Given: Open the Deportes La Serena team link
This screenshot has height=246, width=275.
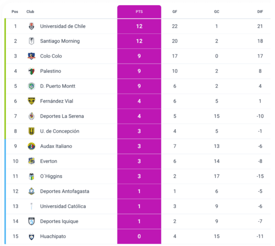Looking at the screenshot, I should (62, 116).
